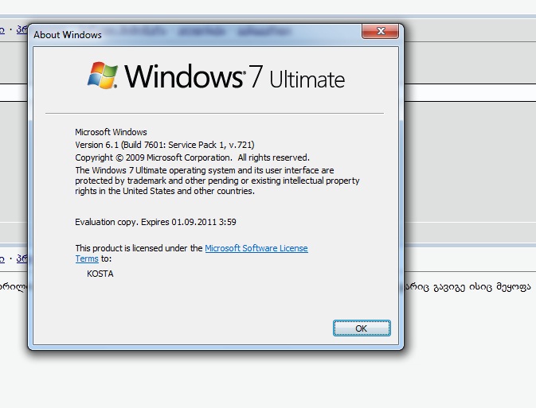Click the 'Microsoft Windows' text line
The image size is (536, 408).
coord(111,132)
